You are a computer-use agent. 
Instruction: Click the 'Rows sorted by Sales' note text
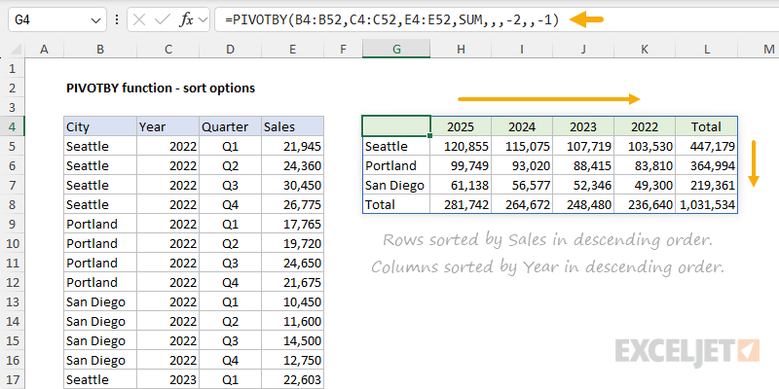(x=548, y=240)
